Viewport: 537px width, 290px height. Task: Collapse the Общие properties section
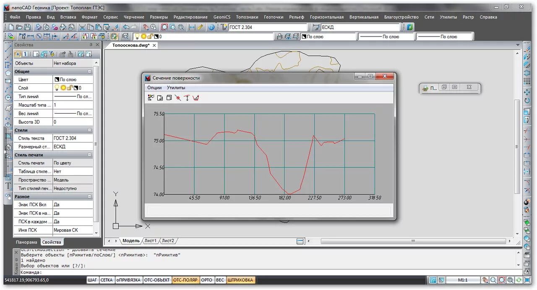pyautogui.click(x=89, y=72)
